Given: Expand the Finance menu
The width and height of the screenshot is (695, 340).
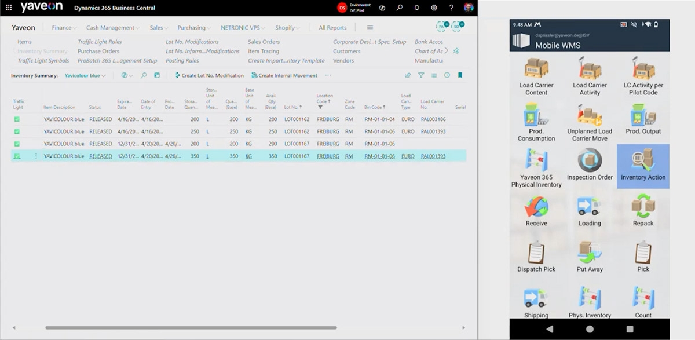Looking at the screenshot, I should (64, 28).
